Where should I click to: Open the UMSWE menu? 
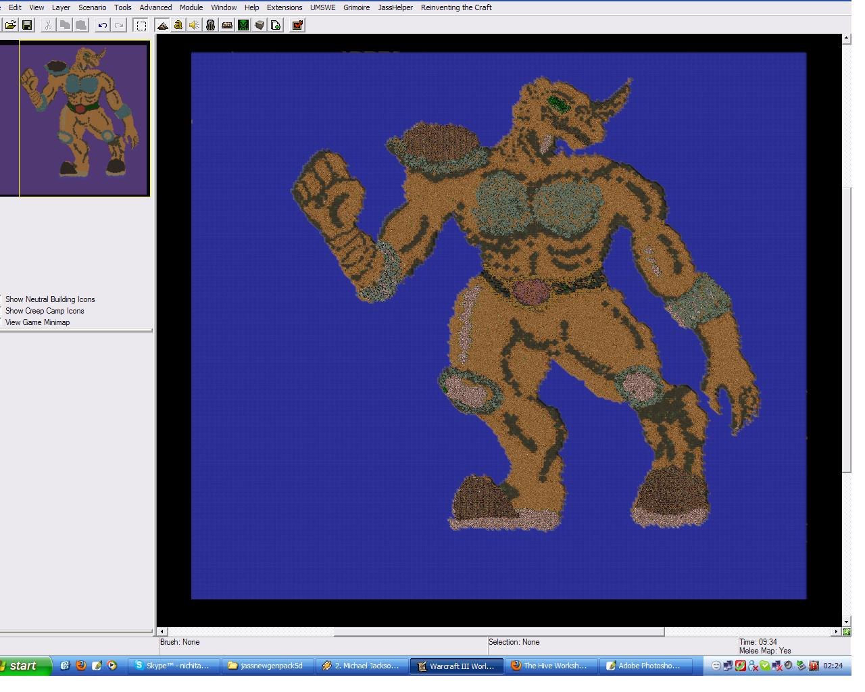click(322, 7)
